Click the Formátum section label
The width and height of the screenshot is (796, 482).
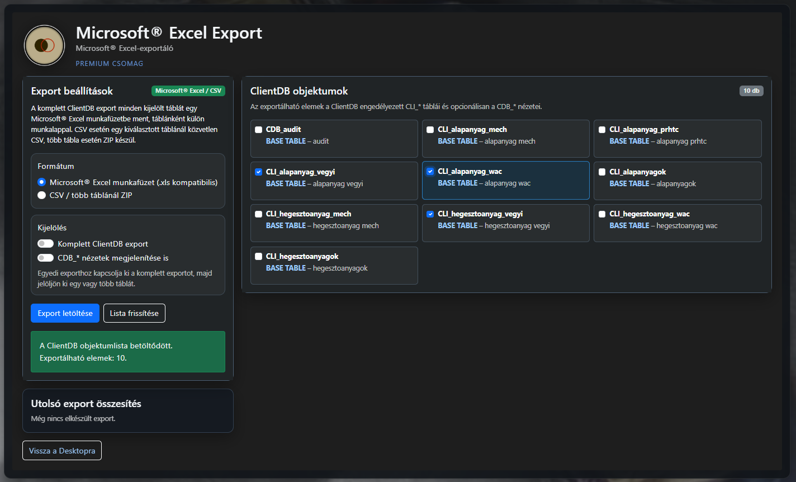(x=56, y=166)
